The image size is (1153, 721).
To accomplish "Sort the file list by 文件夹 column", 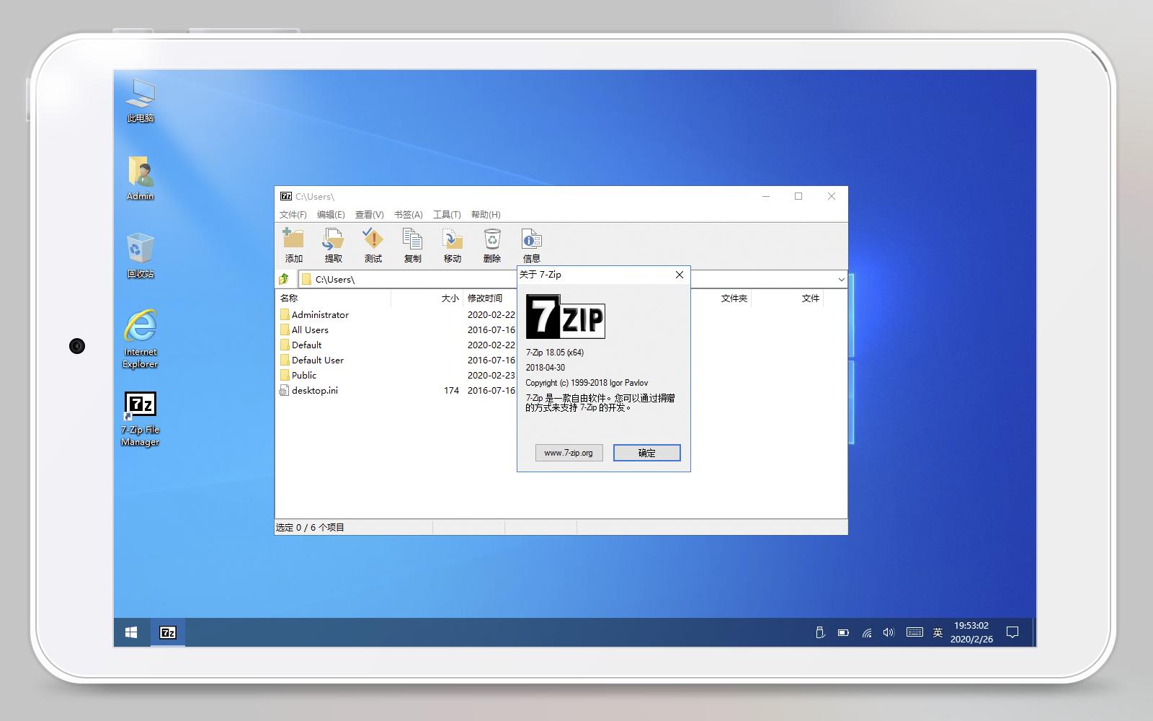I will [721, 298].
